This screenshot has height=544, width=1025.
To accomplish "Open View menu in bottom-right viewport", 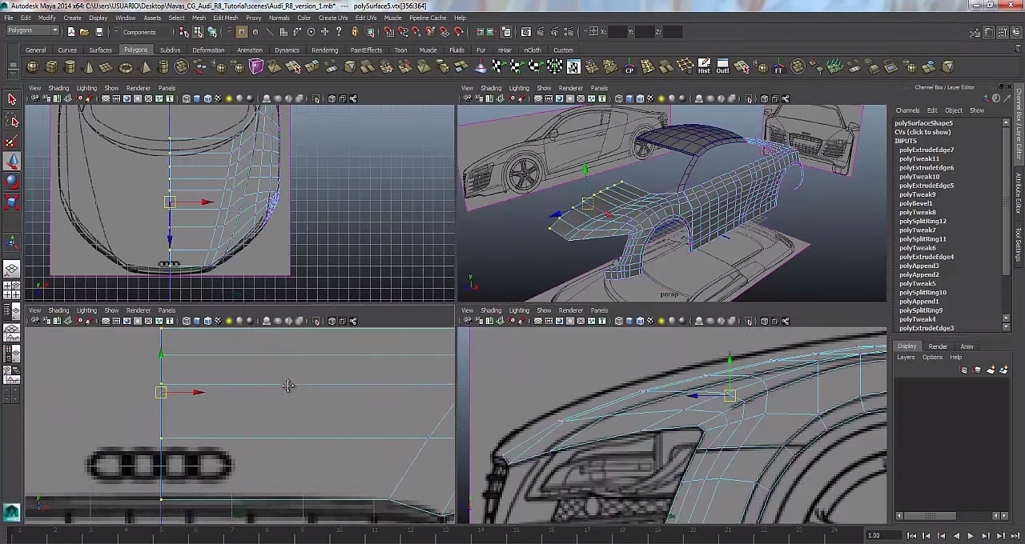I will [x=467, y=310].
